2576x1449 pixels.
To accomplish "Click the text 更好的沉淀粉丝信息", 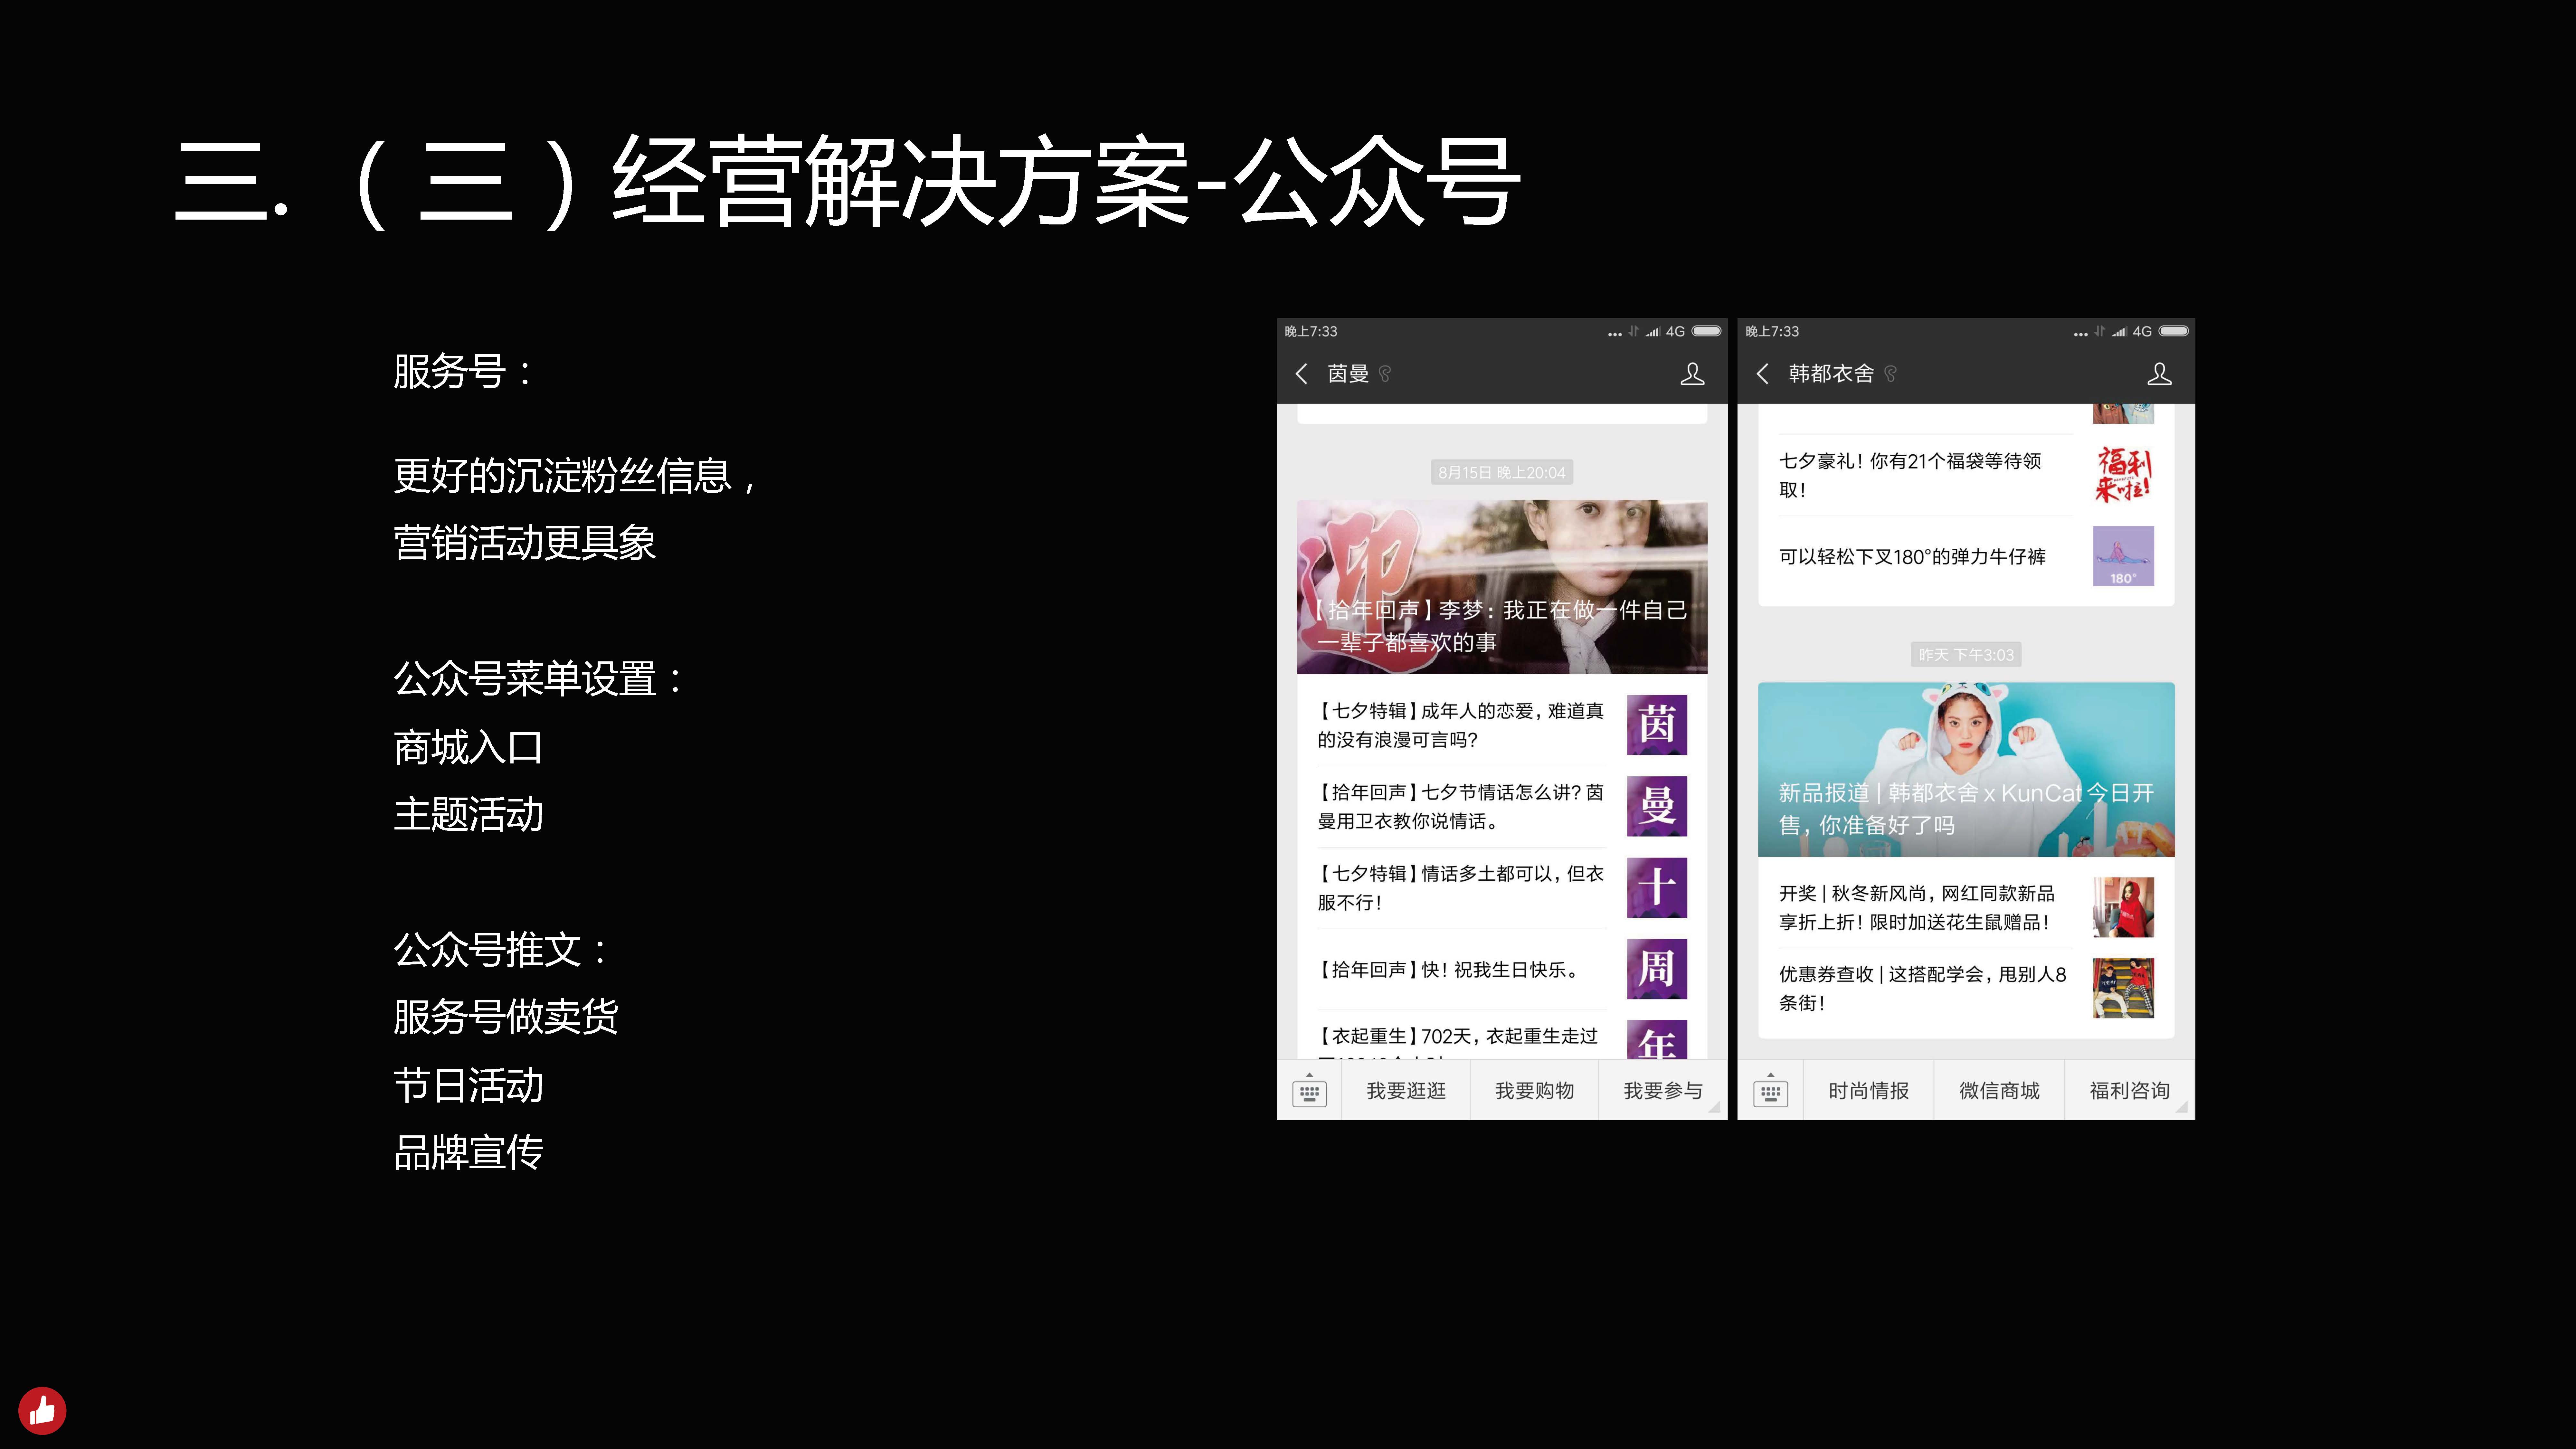I will [563, 476].
